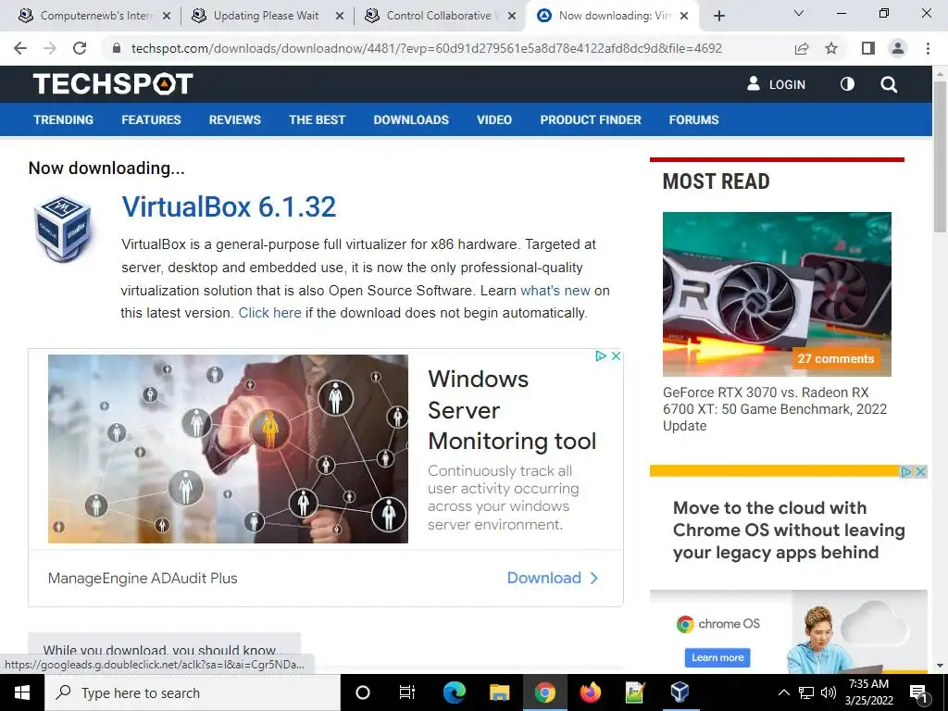Open Task View on the taskbar
Image resolution: width=948 pixels, height=711 pixels.
click(407, 692)
